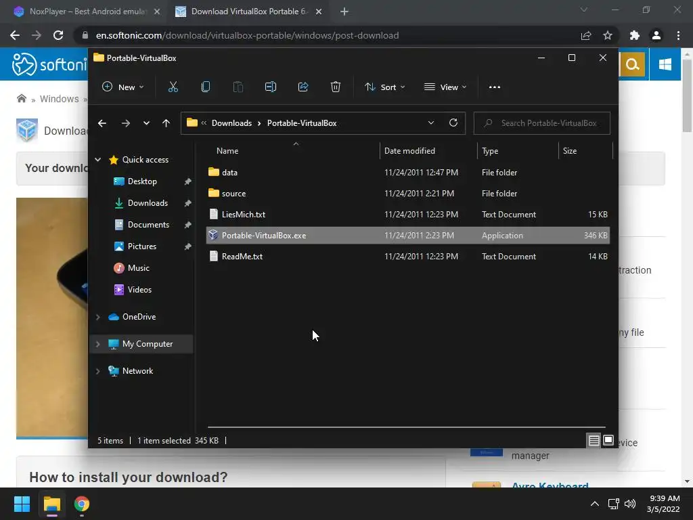Select the source folder
693x520 pixels.
point(407,193)
